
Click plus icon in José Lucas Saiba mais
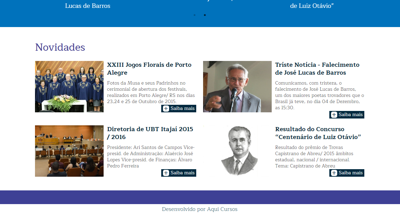pos(334,115)
